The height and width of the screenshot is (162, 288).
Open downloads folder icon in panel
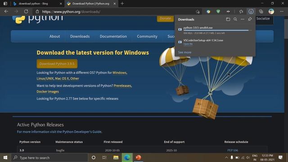click(x=228, y=19)
